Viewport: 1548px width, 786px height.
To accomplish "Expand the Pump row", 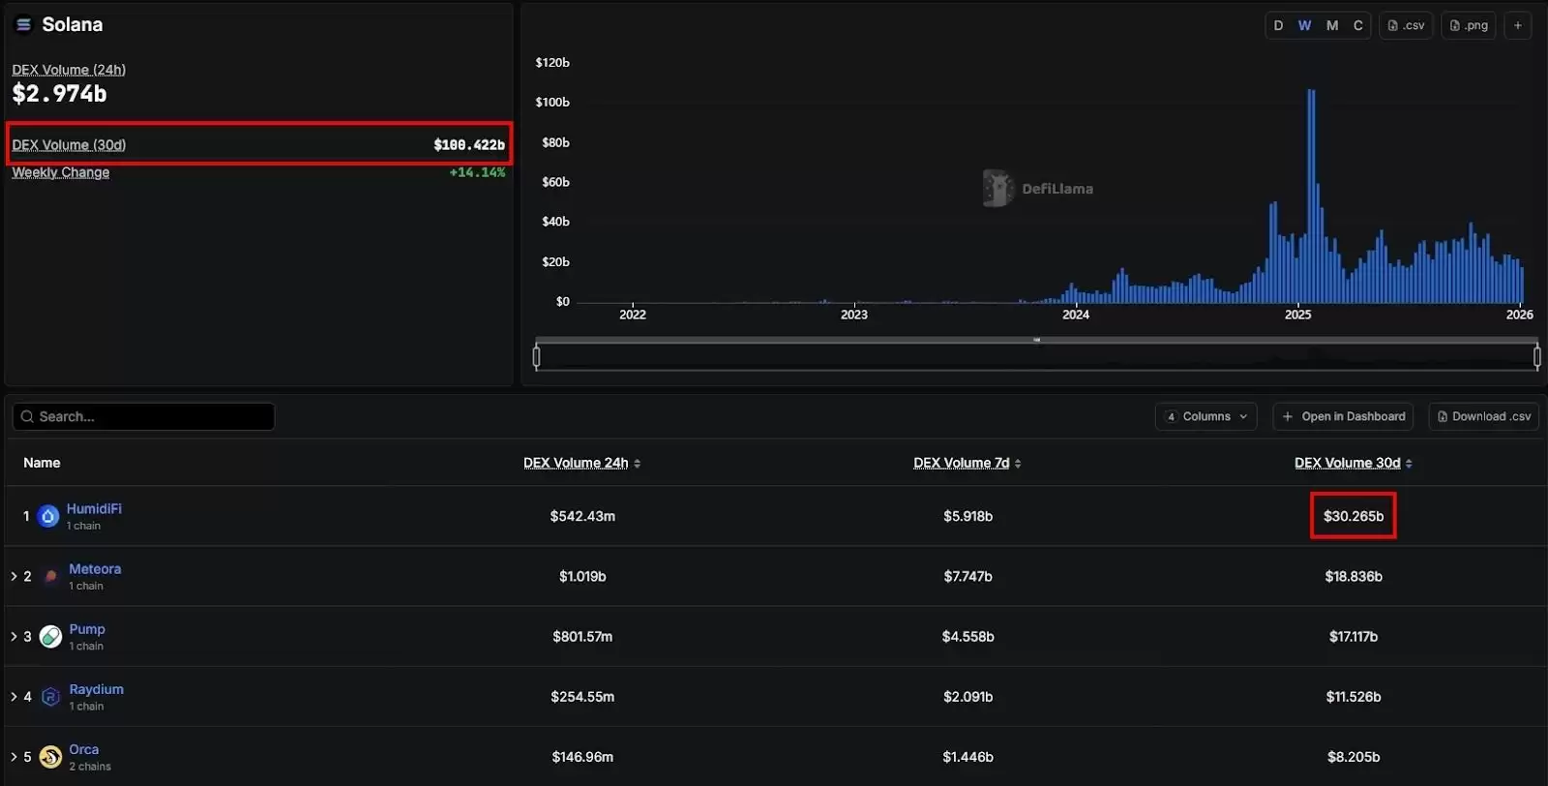I will [x=14, y=637].
